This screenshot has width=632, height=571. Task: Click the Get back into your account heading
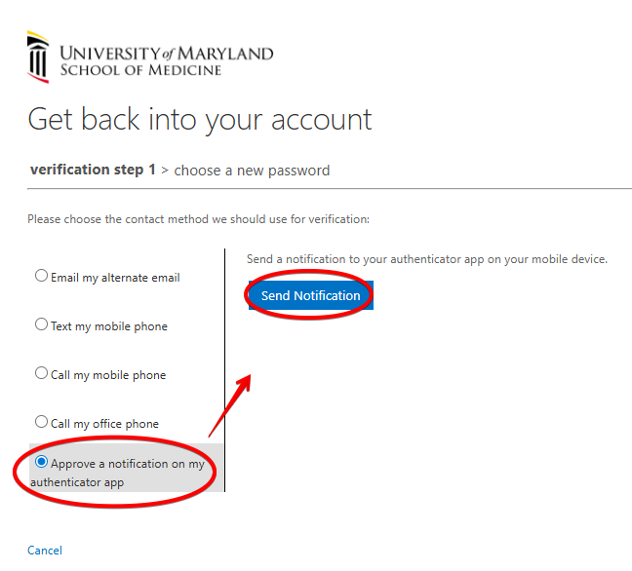[x=200, y=119]
